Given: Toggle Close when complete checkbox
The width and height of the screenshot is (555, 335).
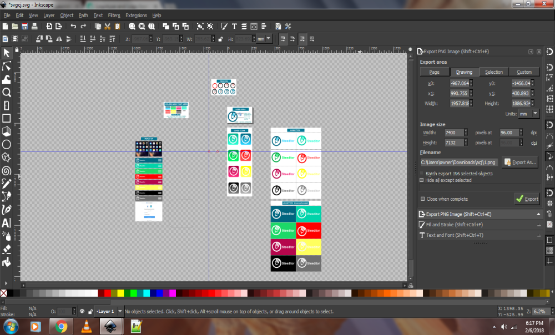Looking at the screenshot, I should [422, 199].
